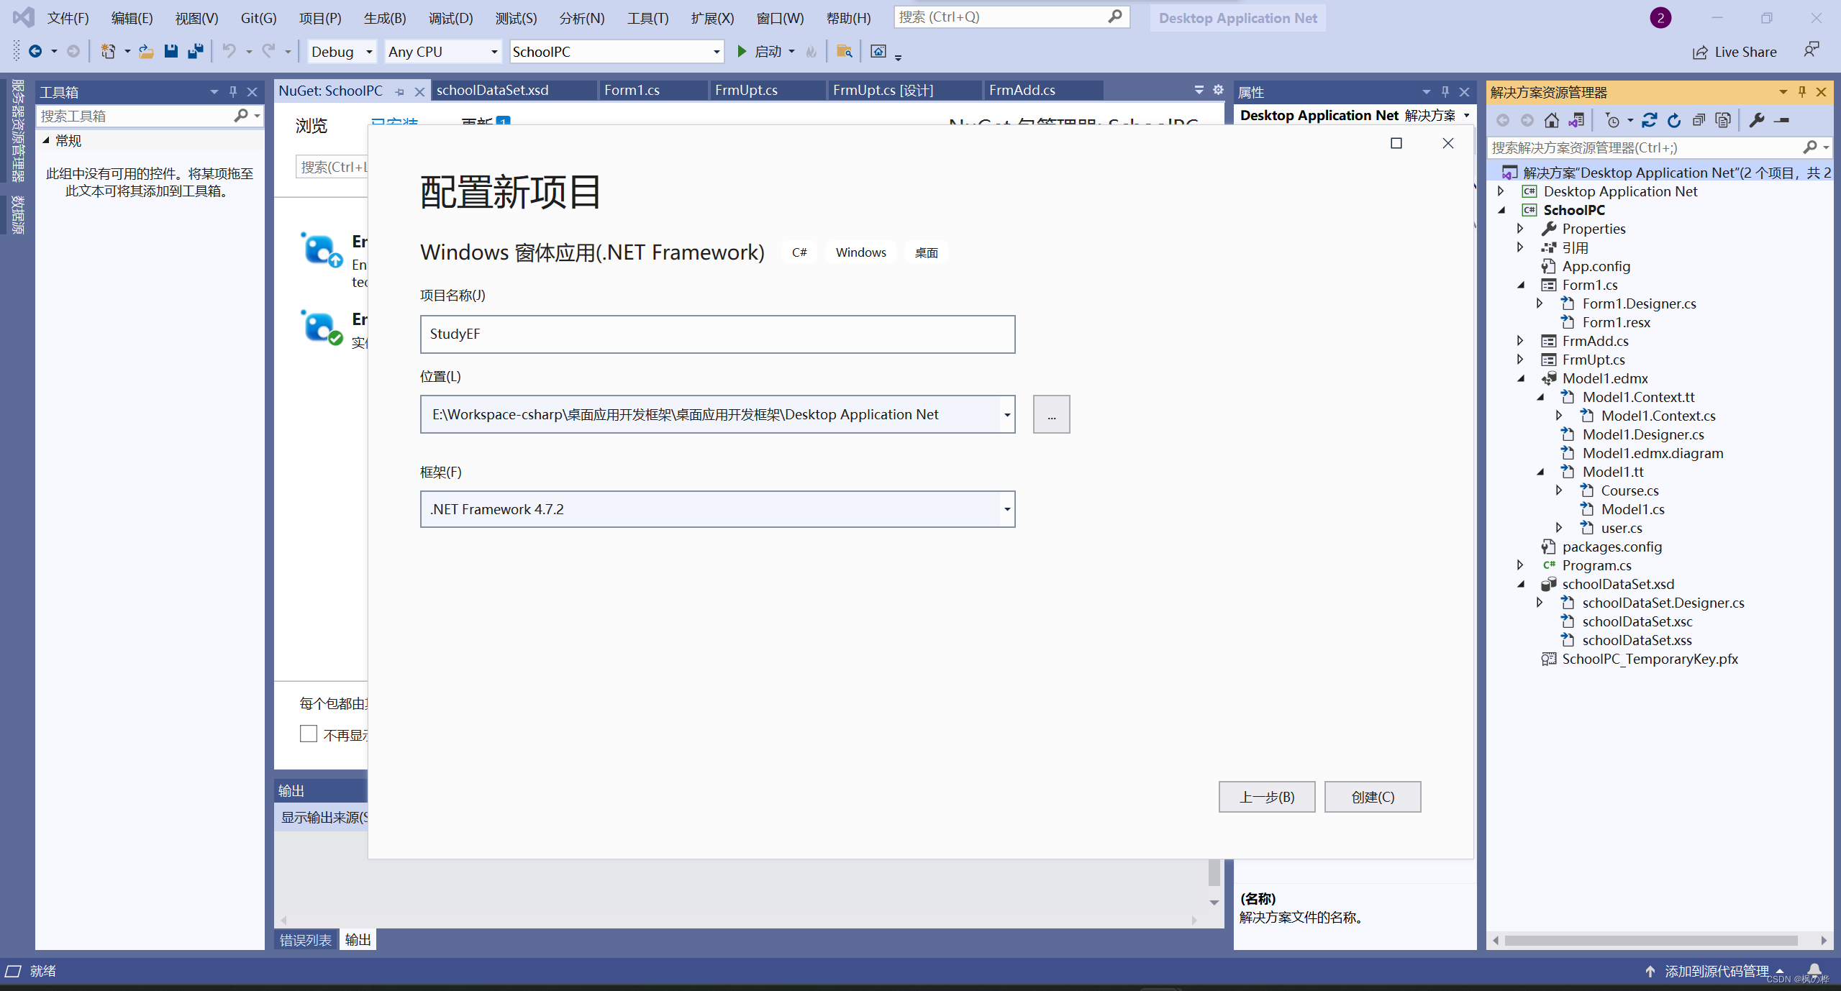Open the 分析(N) menu
Image resolution: width=1841 pixels, height=991 pixels.
click(582, 16)
